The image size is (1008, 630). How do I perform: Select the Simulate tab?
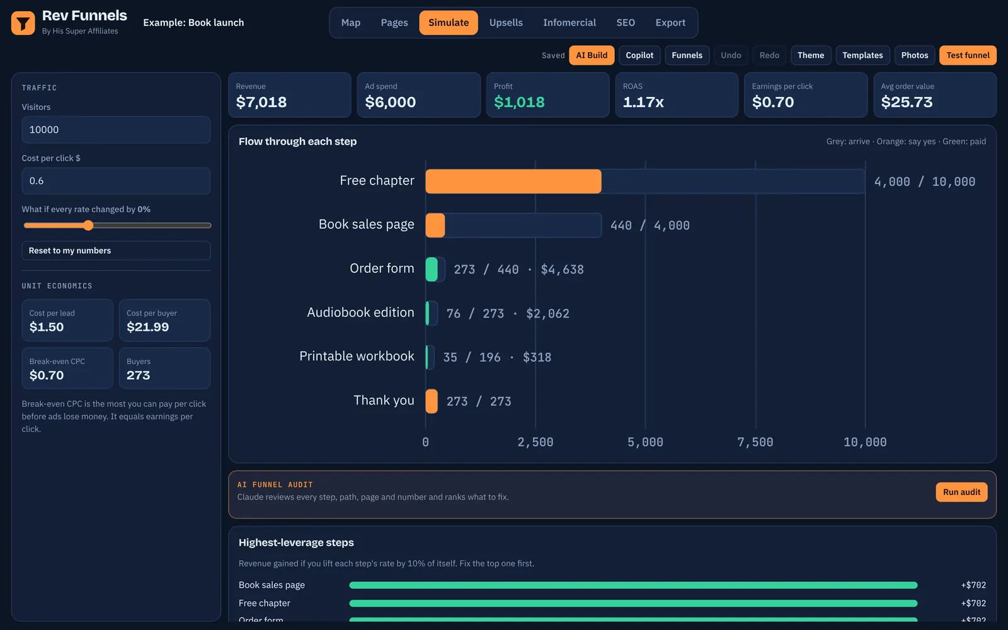click(449, 23)
